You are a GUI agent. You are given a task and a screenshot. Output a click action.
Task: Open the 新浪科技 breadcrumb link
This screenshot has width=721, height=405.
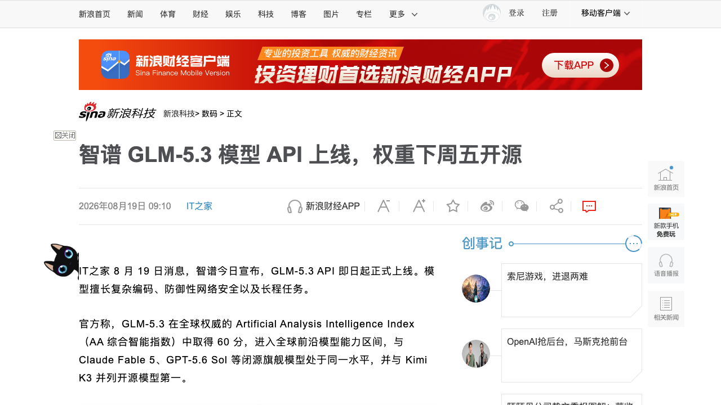(179, 114)
